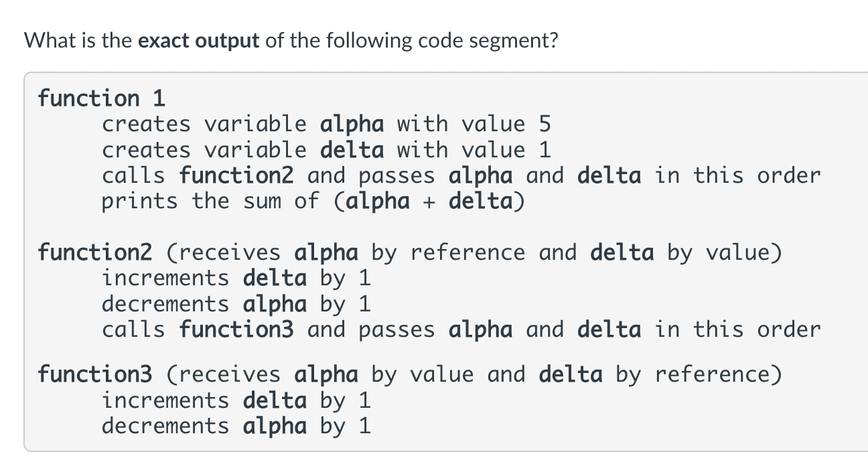Click bold "delta" in "creates variable delta" line

tap(352, 150)
